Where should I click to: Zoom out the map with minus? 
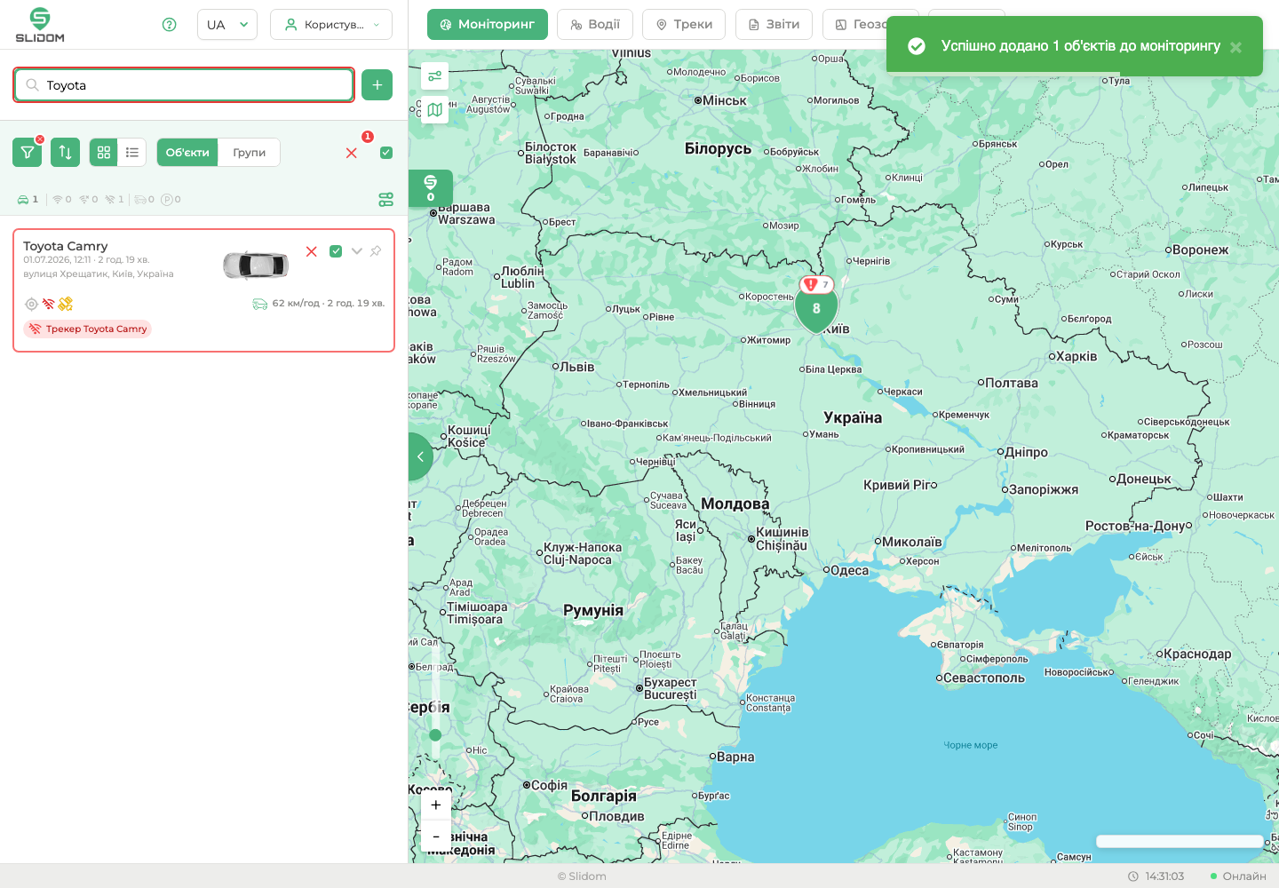pos(436,836)
